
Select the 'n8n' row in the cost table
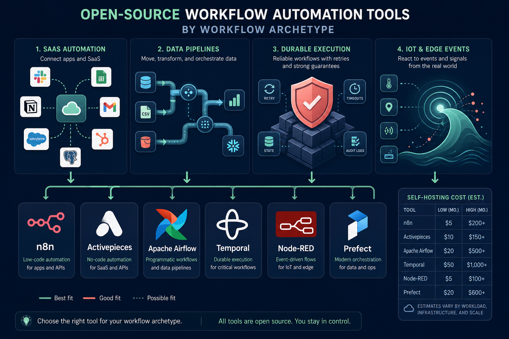(x=445, y=223)
